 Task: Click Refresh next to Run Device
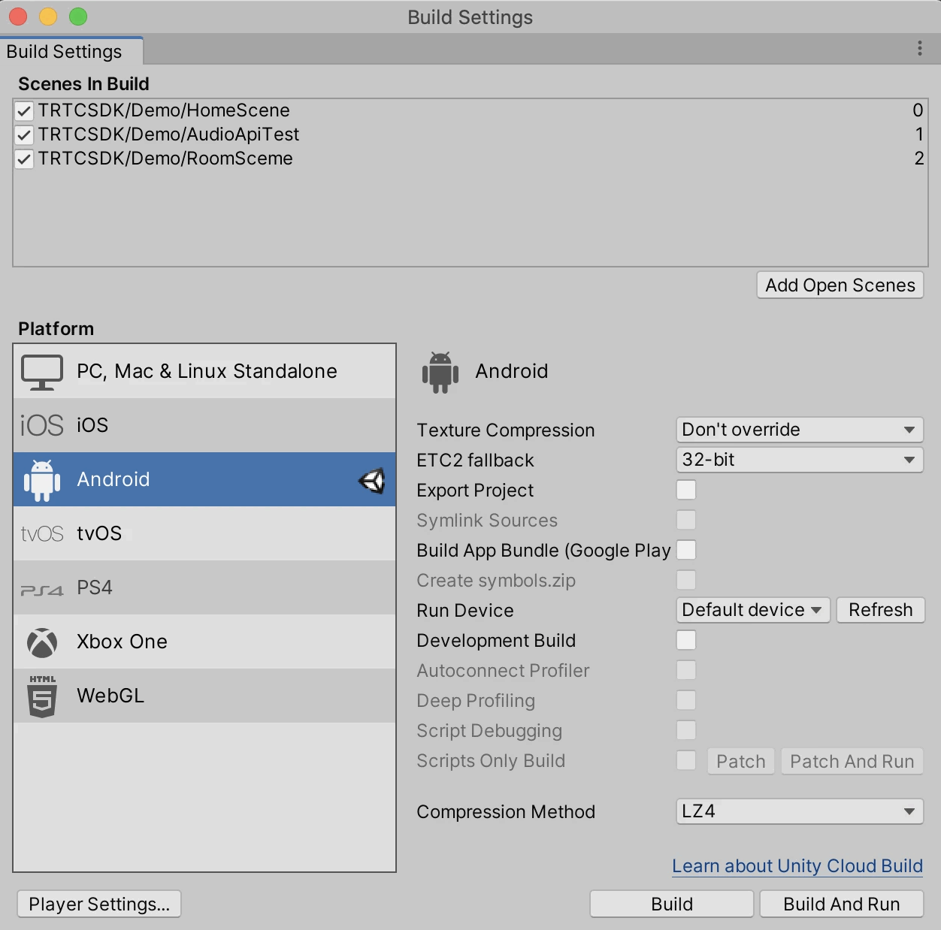(881, 610)
